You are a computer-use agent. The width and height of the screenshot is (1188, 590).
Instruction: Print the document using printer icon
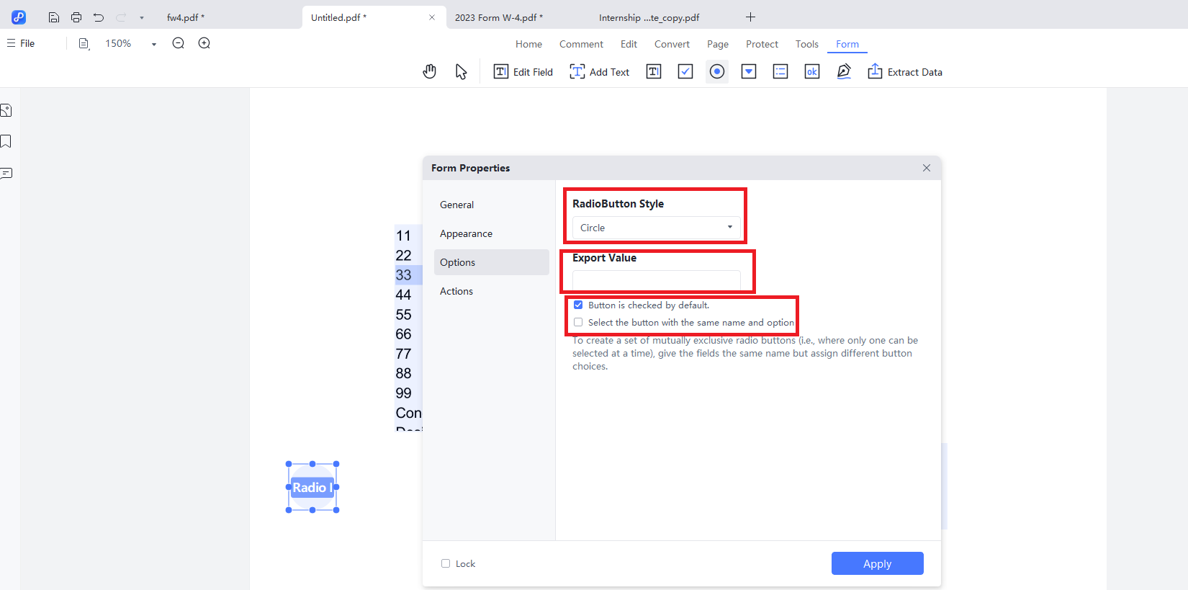pyautogui.click(x=76, y=17)
